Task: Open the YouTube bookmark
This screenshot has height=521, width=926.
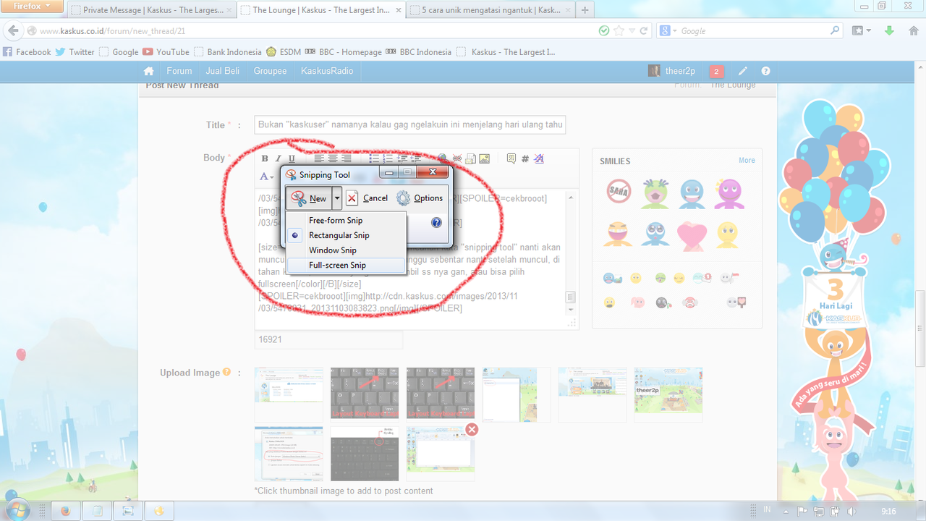Action: point(166,52)
